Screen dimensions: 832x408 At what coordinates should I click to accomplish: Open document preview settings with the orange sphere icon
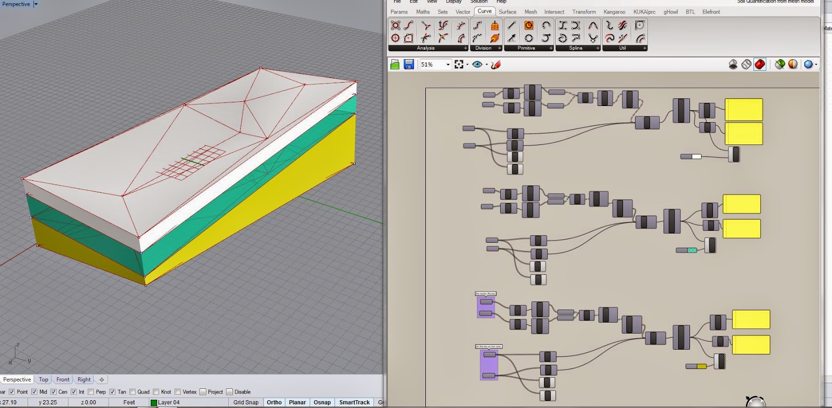click(792, 64)
